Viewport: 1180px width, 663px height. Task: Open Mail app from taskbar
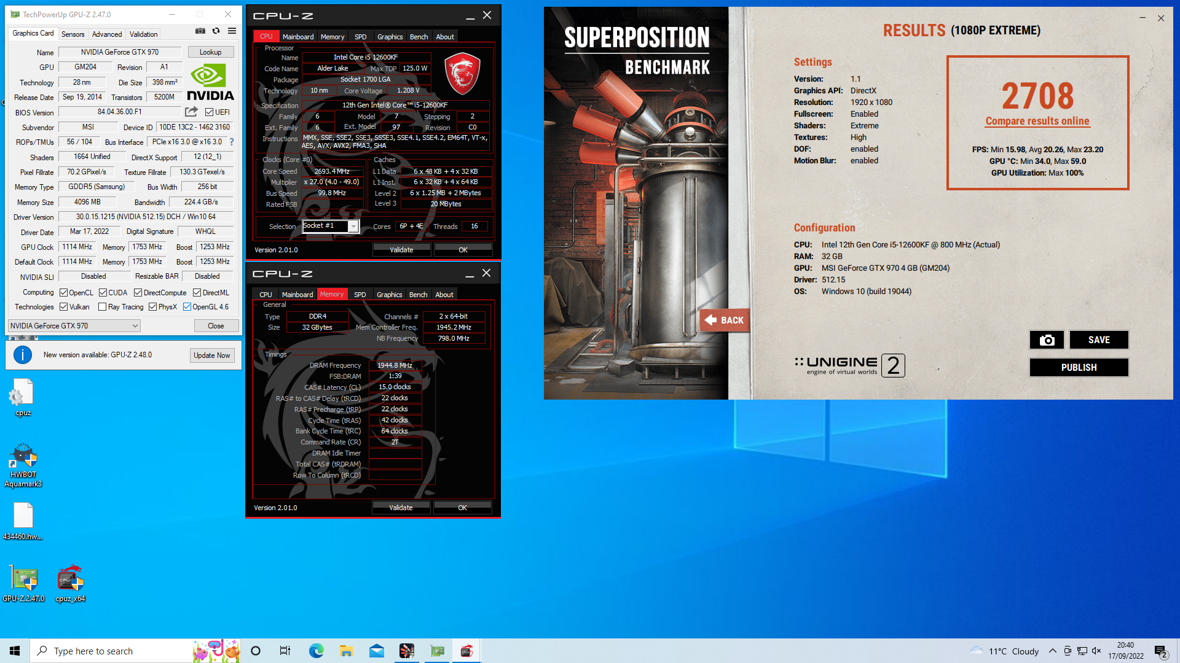[376, 651]
